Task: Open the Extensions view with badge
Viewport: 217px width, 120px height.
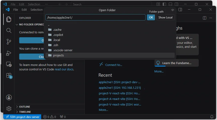Action: point(9,76)
